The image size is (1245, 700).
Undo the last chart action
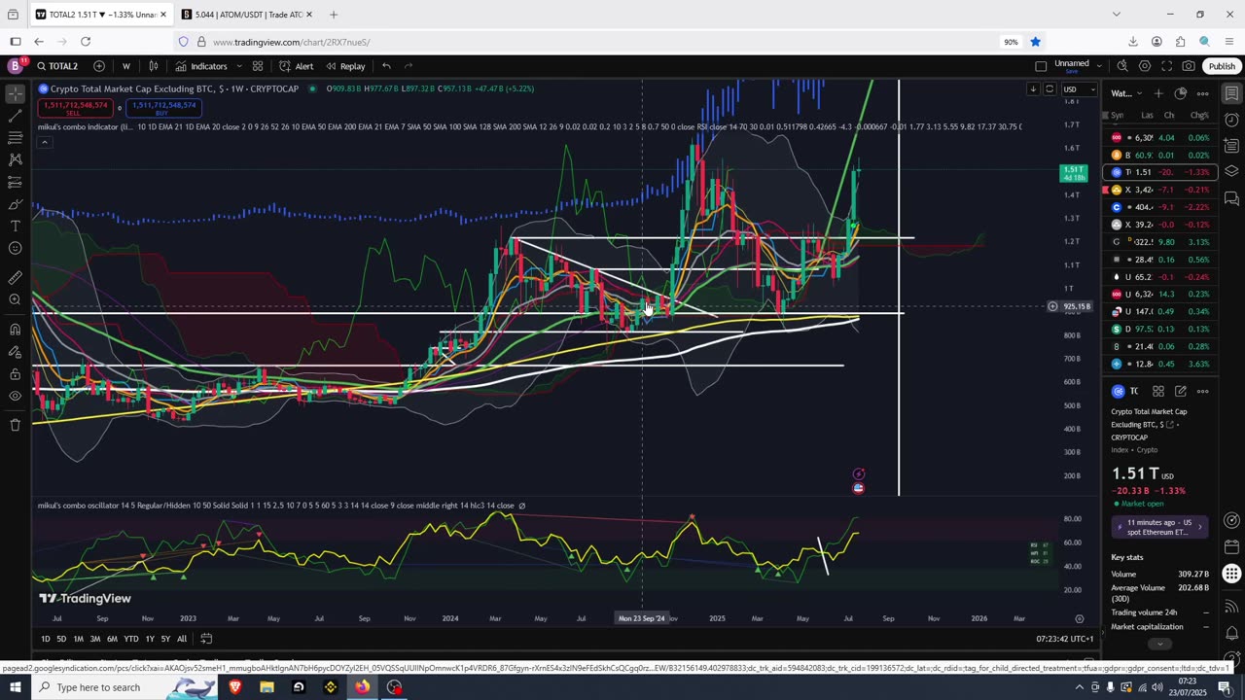click(386, 66)
